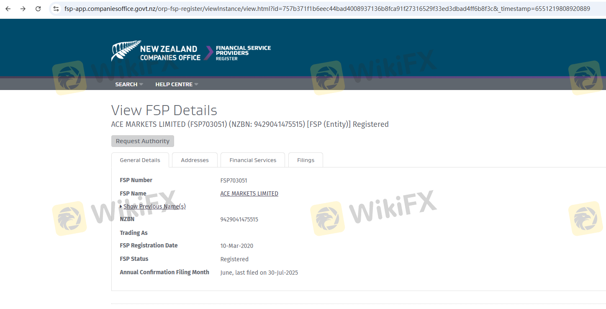Reload the FSP register page

pyautogui.click(x=38, y=9)
